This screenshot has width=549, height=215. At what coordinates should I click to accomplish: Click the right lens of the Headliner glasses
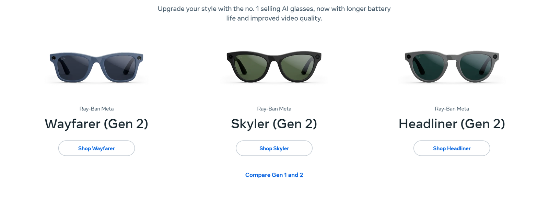[475, 66]
